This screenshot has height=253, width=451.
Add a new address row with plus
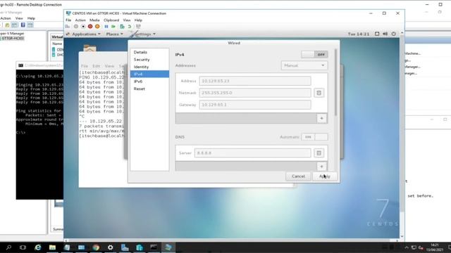click(321, 118)
